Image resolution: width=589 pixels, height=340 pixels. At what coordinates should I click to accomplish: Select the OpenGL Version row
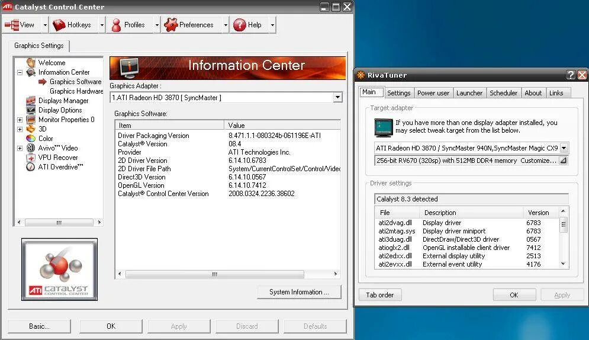(x=228, y=185)
